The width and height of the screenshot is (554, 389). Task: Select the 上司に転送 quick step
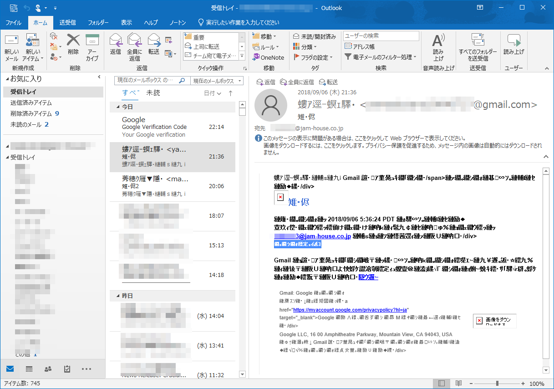pos(211,46)
